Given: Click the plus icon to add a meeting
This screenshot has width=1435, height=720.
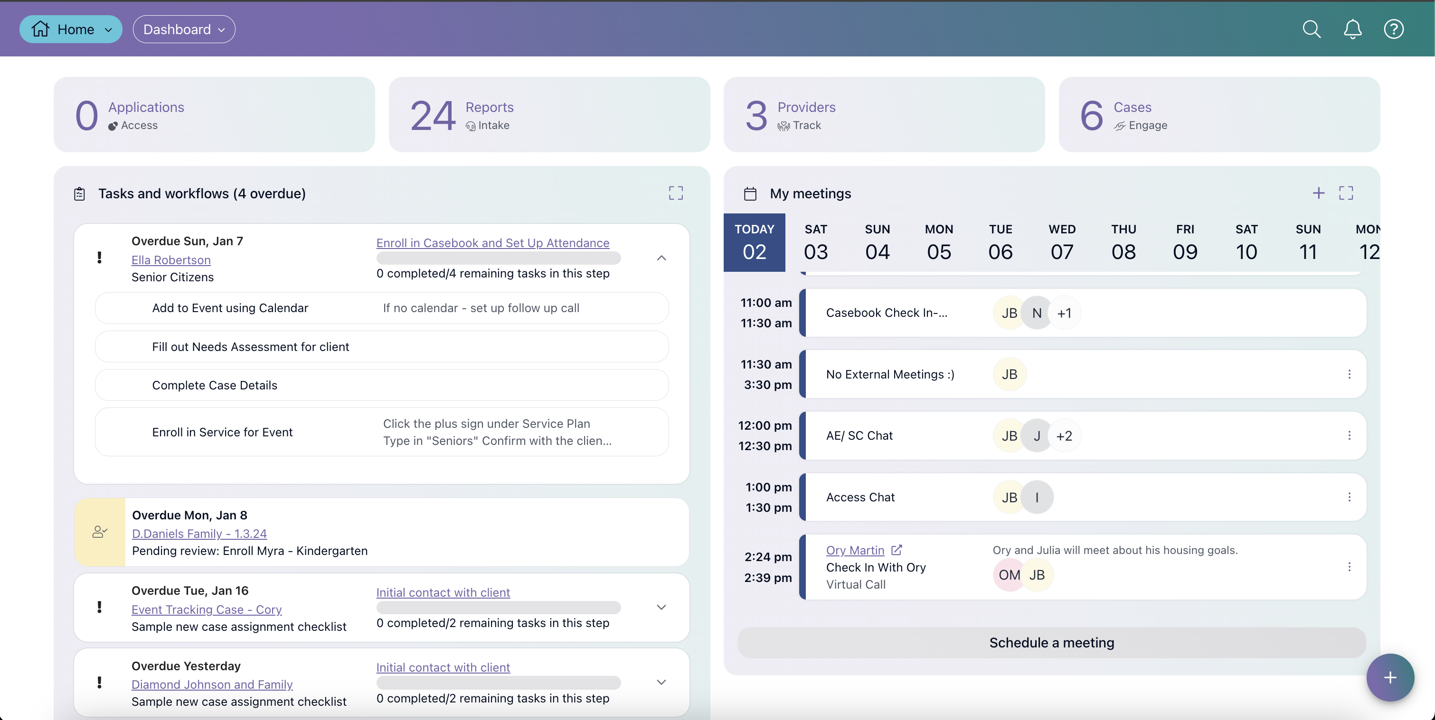Looking at the screenshot, I should (x=1318, y=193).
